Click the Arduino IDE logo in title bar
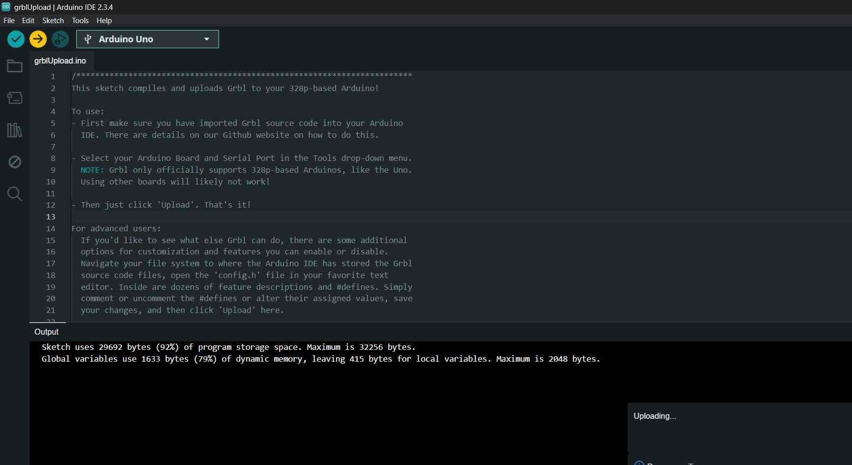Viewport: 852px width, 465px height. point(6,7)
